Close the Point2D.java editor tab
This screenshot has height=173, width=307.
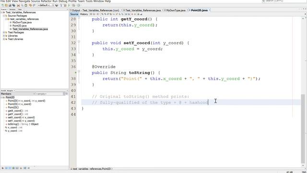click(210, 10)
